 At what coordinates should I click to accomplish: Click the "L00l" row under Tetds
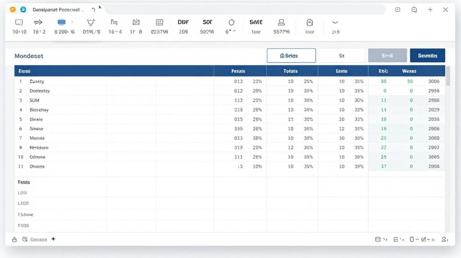[230, 193]
